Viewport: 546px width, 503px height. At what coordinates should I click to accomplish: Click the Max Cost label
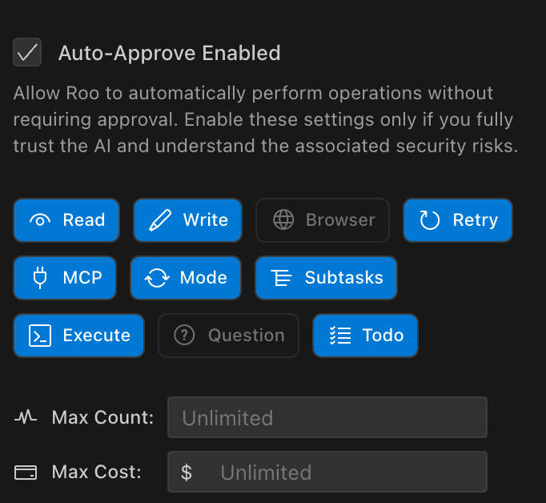click(x=96, y=472)
